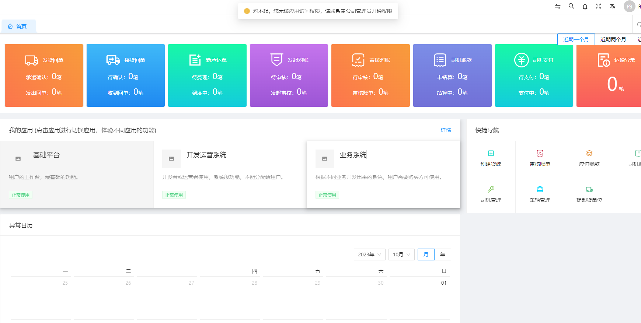Click the 发货回单 card title

pos(53,60)
